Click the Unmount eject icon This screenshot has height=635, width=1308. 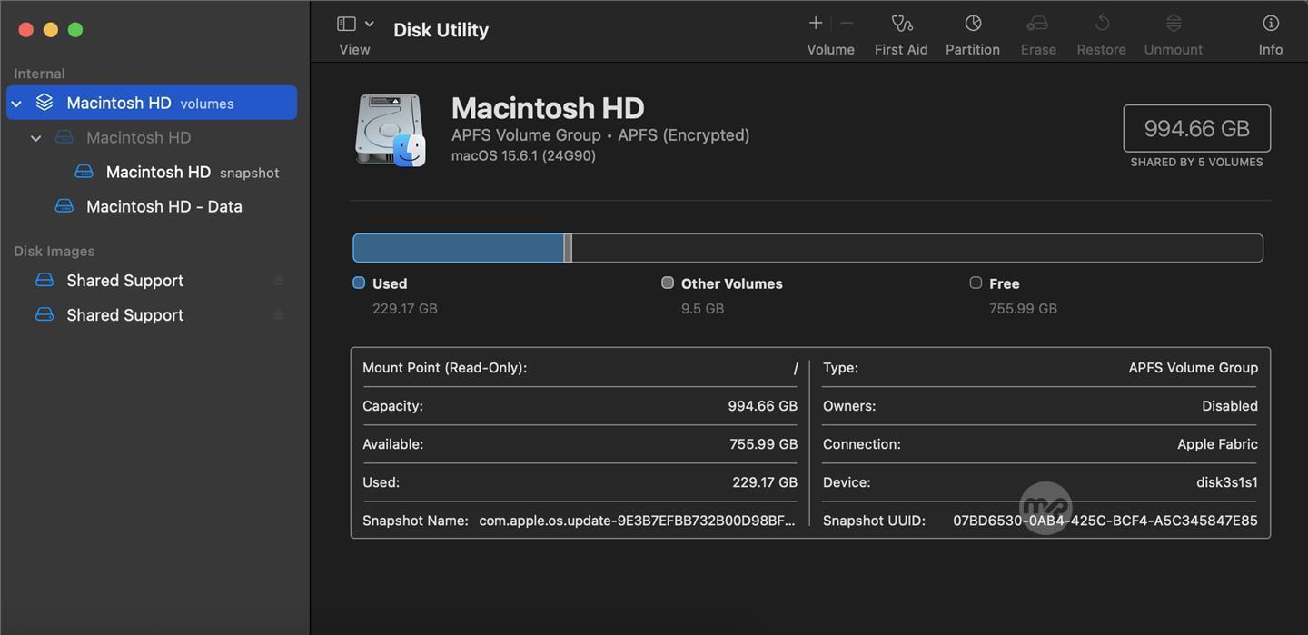point(1174,23)
